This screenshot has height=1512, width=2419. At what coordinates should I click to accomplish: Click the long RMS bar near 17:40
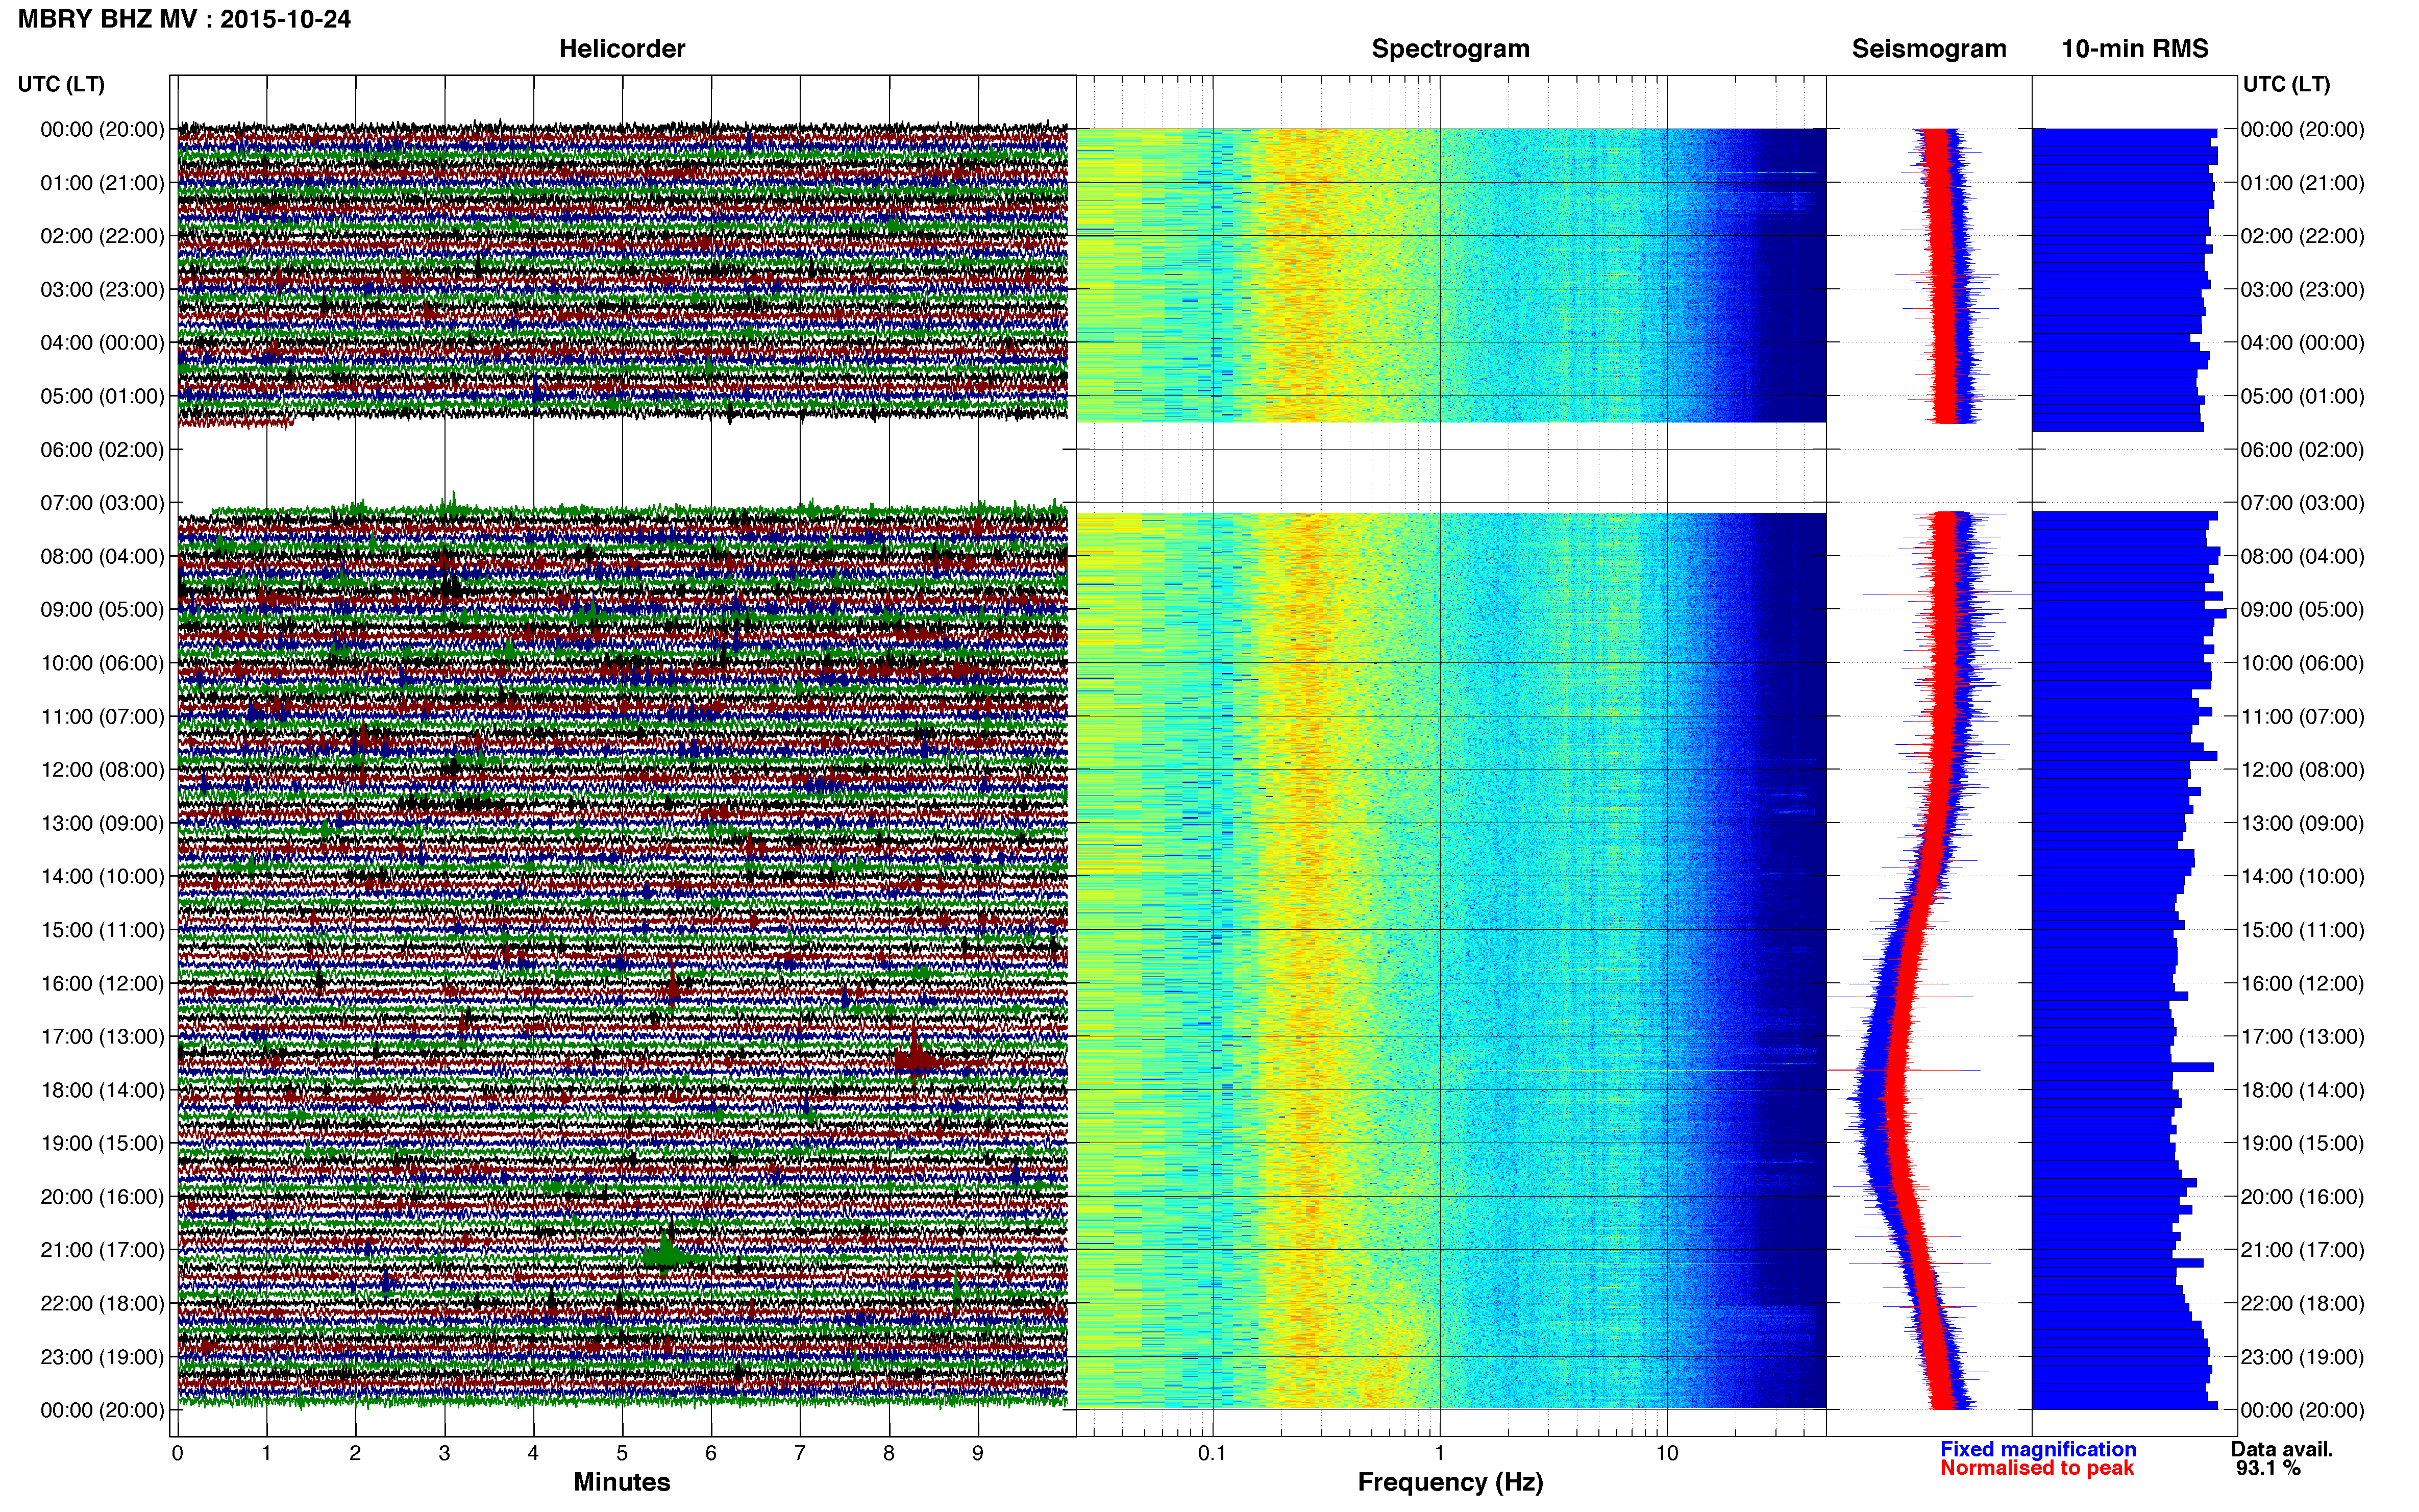click(x=2123, y=1067)
